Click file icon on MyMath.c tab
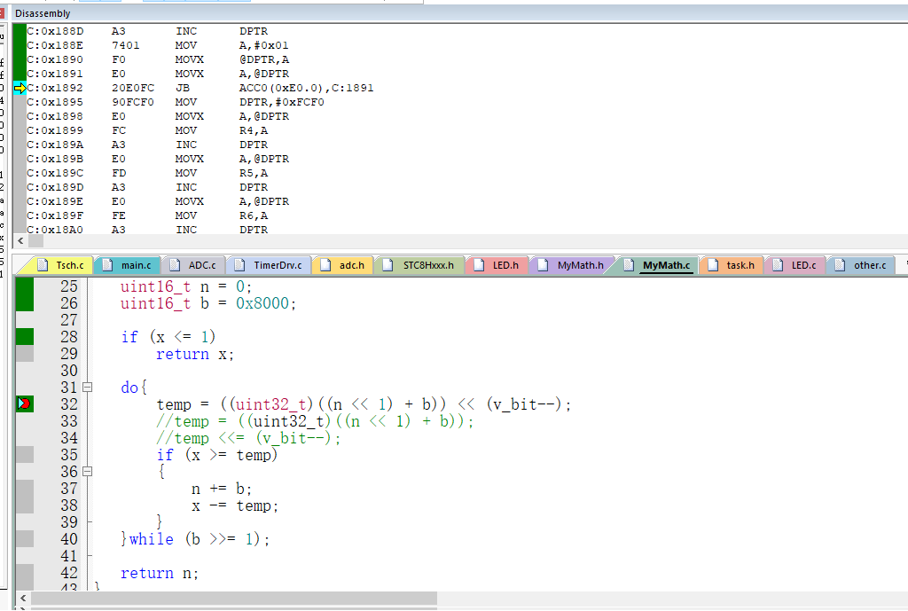908x611 pixels. [629, 265]
